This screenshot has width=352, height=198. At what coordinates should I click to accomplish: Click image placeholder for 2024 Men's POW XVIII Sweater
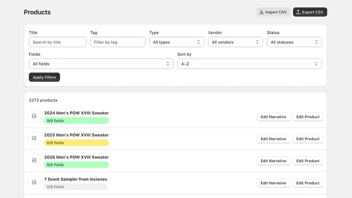[x=34, y=116]
